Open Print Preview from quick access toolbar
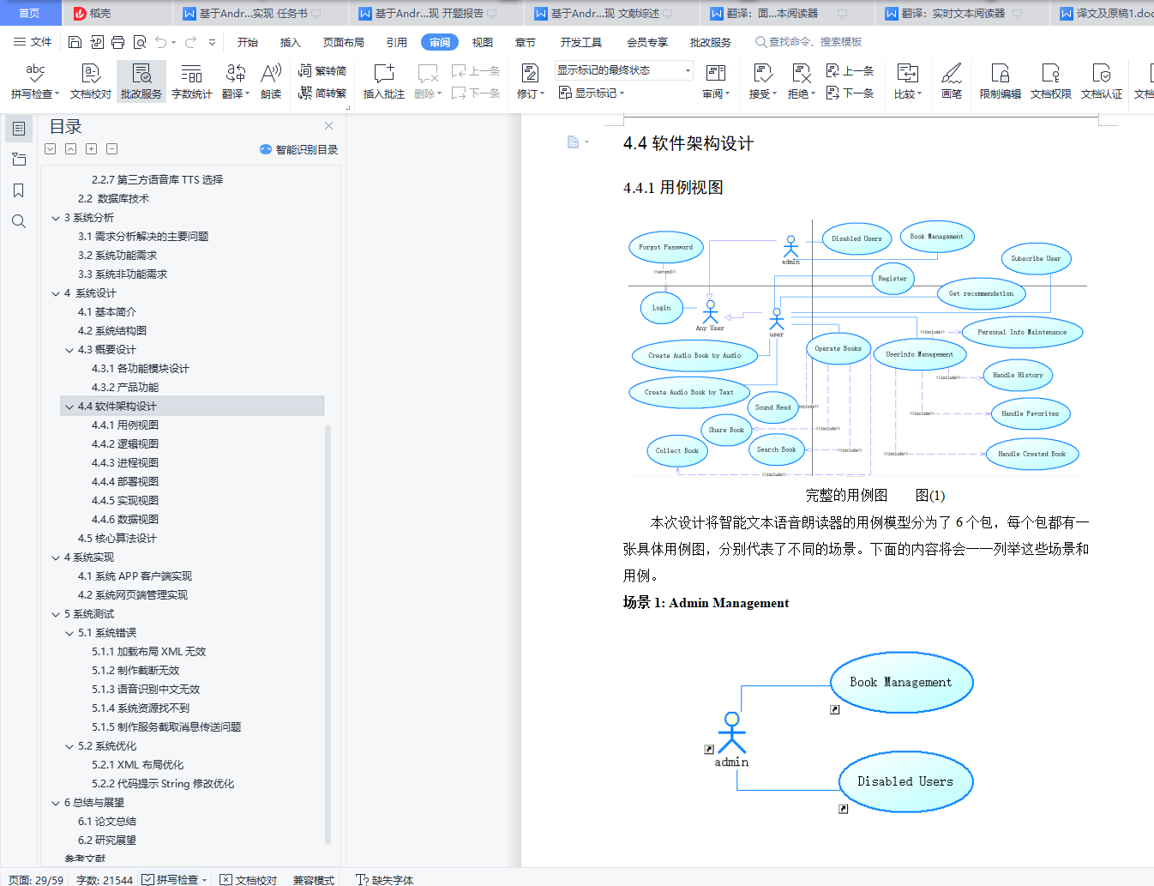The height and width of the screenshot is (886, 1154). point(139,42)
